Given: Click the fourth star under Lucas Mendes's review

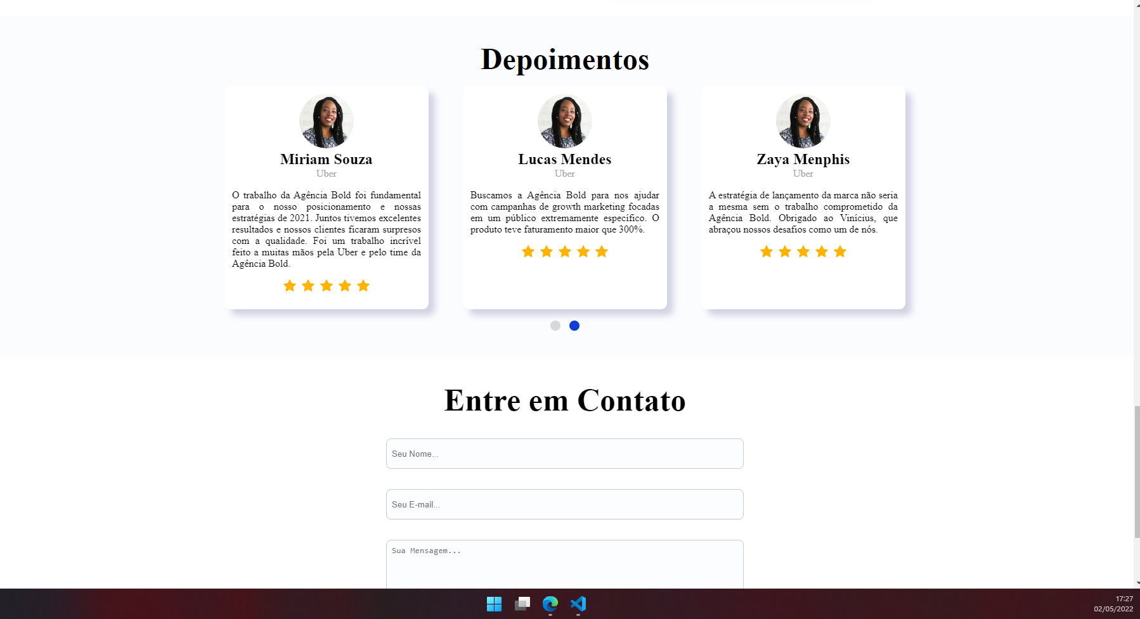Looking at the screenshot, I should pos(583,252).
